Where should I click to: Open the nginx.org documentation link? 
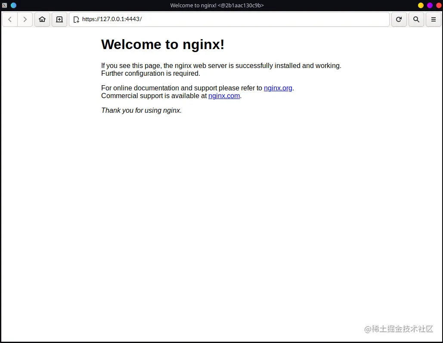(278, 88)
